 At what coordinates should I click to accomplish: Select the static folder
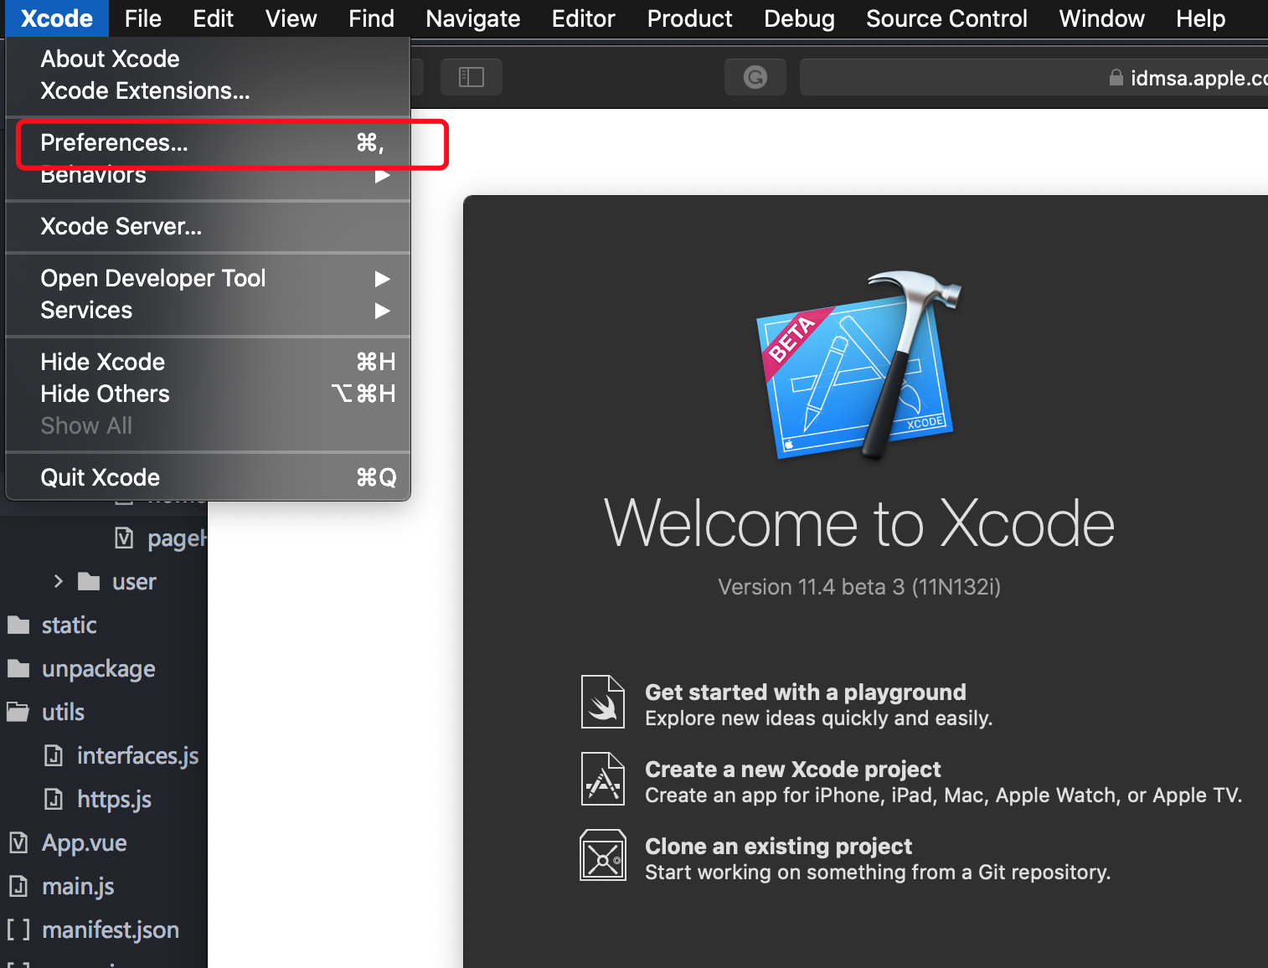(70, 626)
